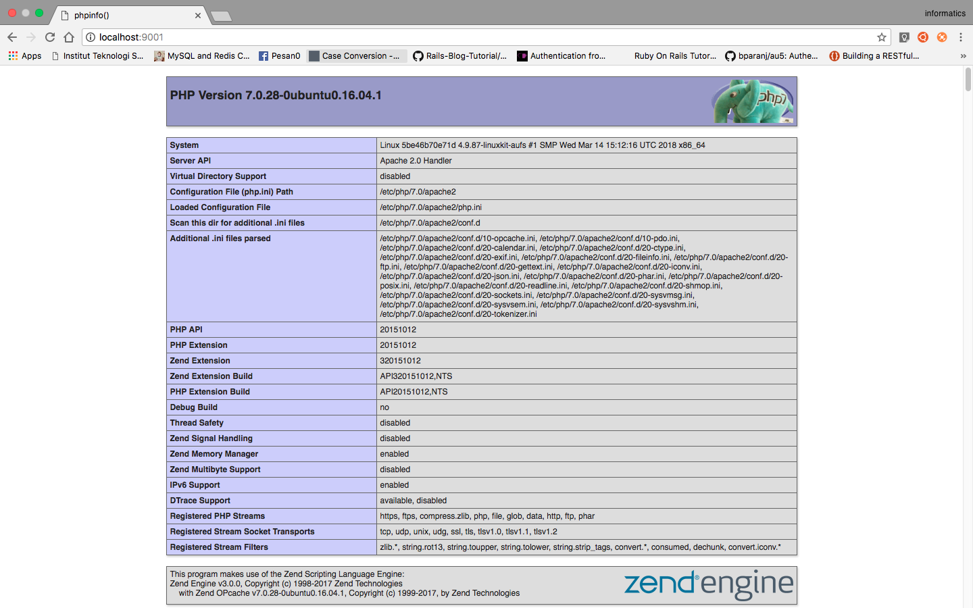Click the PHP elephant logo
The height and width of the screenshot is (608, 973).
click(x=753, y=101)
